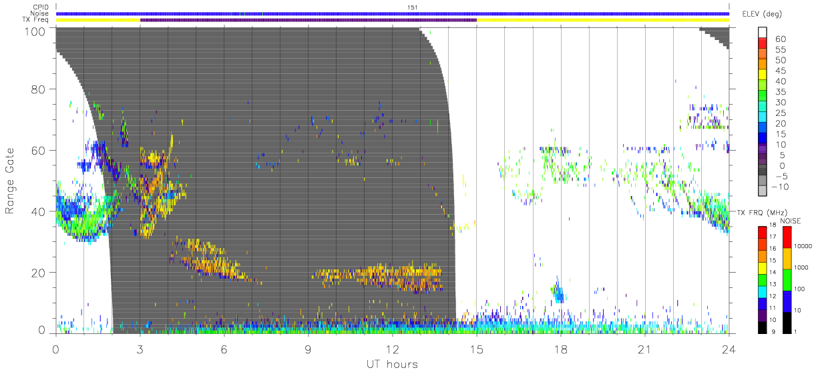Pick the dark gray segment of ELEV color bar

pos(763,171)
